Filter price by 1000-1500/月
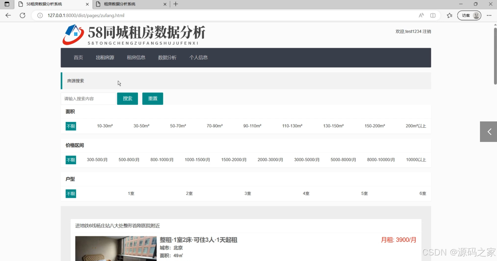 click(197, 160)
